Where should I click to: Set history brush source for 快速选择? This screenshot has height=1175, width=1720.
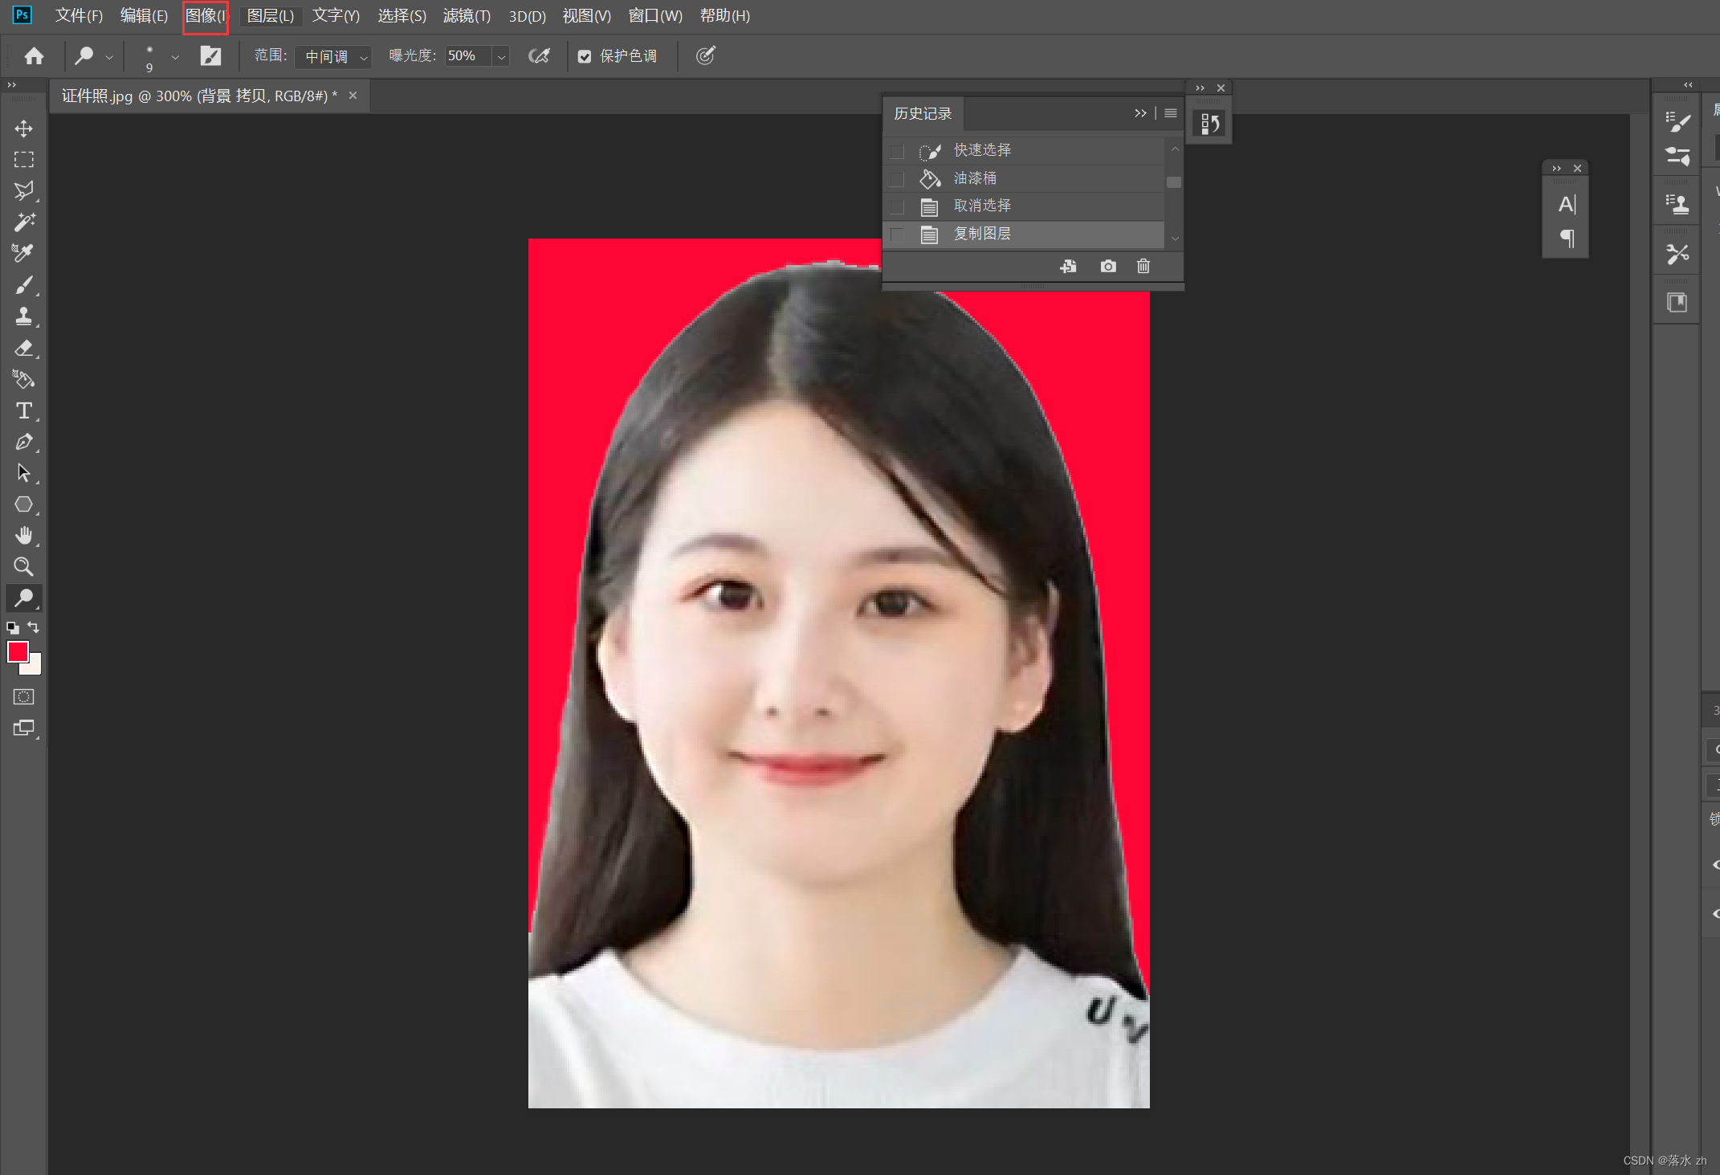(x=897, y=151)
